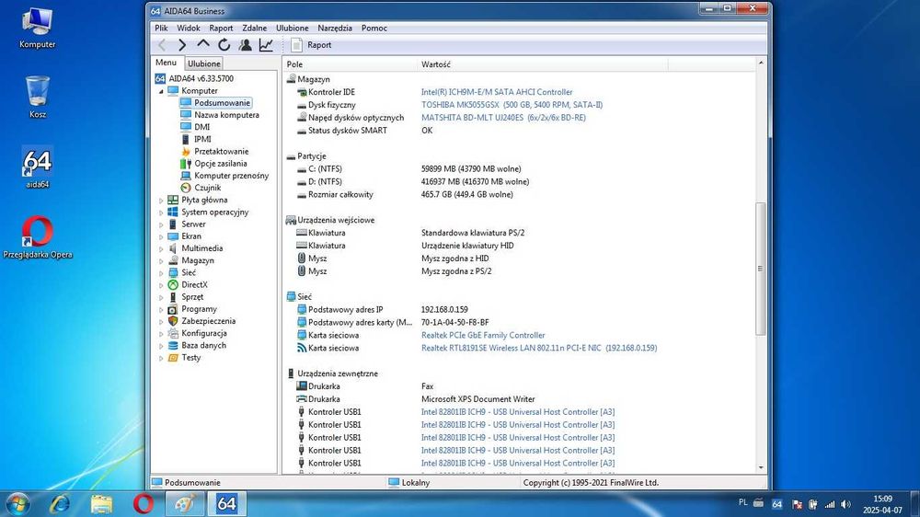Click the aida64 desktop shortcut
Screen dimensions: 920x517
click(x=38, y=167)
